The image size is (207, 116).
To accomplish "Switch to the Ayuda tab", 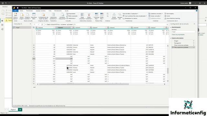I will coord(67,11).
